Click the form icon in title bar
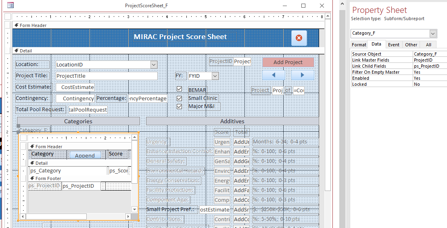Viewport: 447px width, 228px height. click(x=10, y=6)
